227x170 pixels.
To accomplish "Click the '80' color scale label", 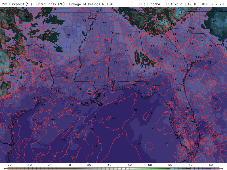I will [x=211, y=165].
